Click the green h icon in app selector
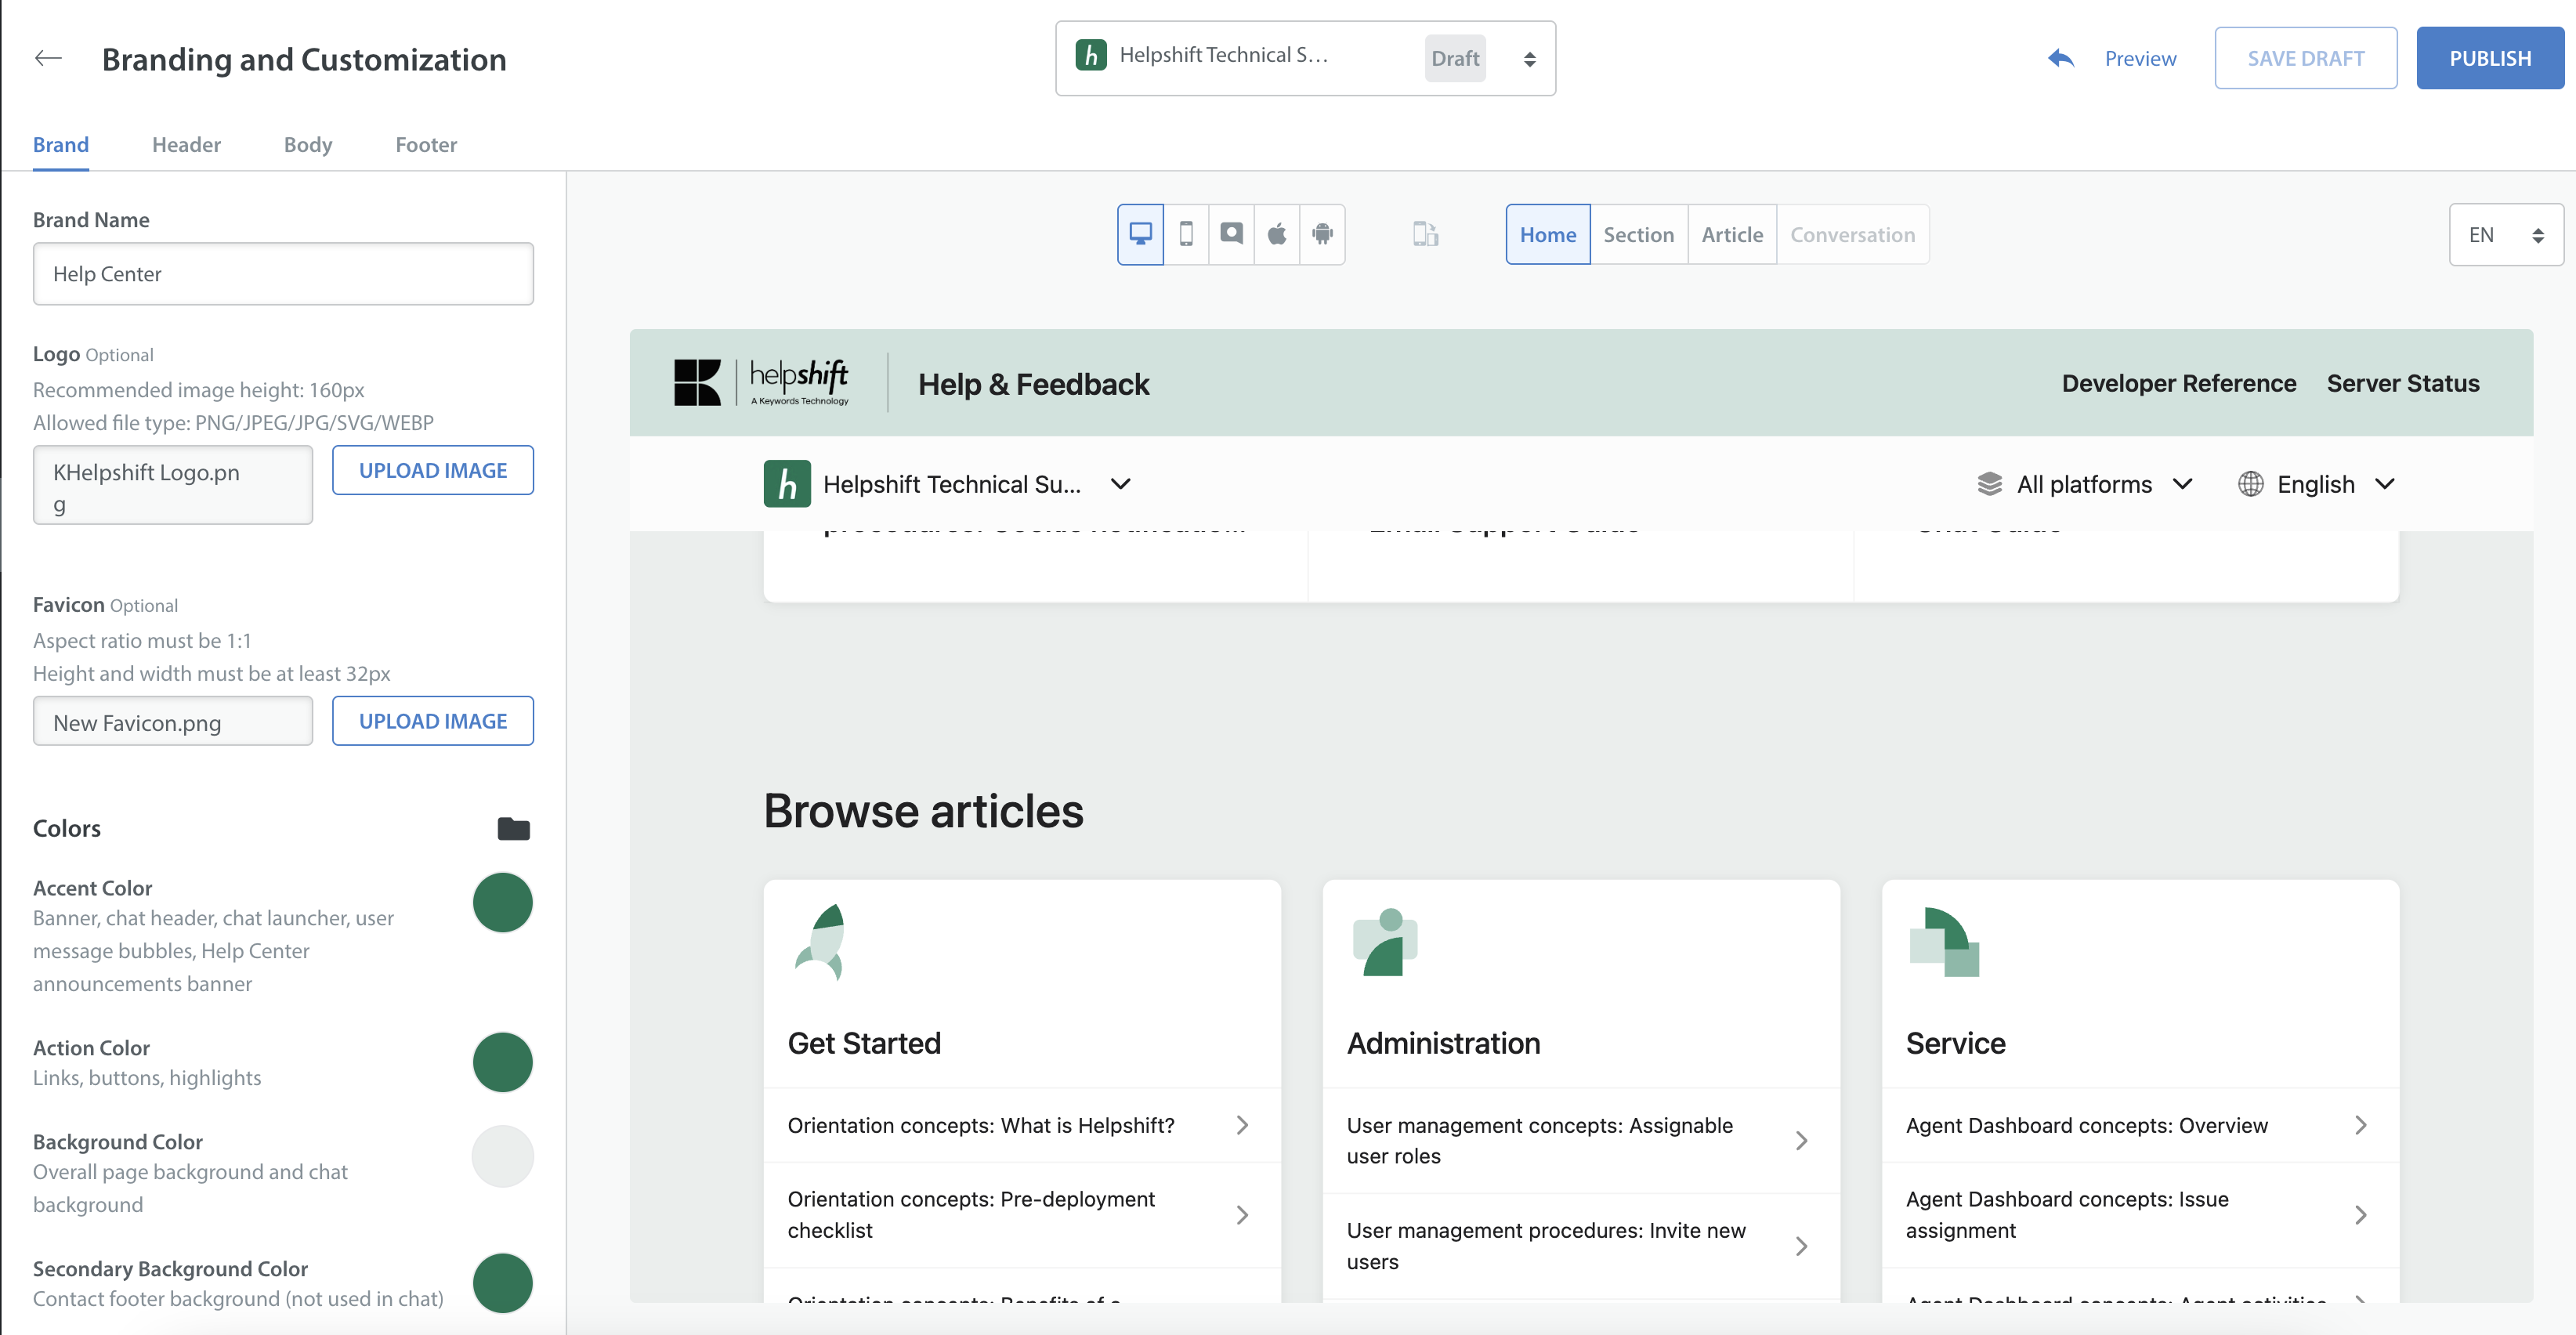 (1091, 55)
